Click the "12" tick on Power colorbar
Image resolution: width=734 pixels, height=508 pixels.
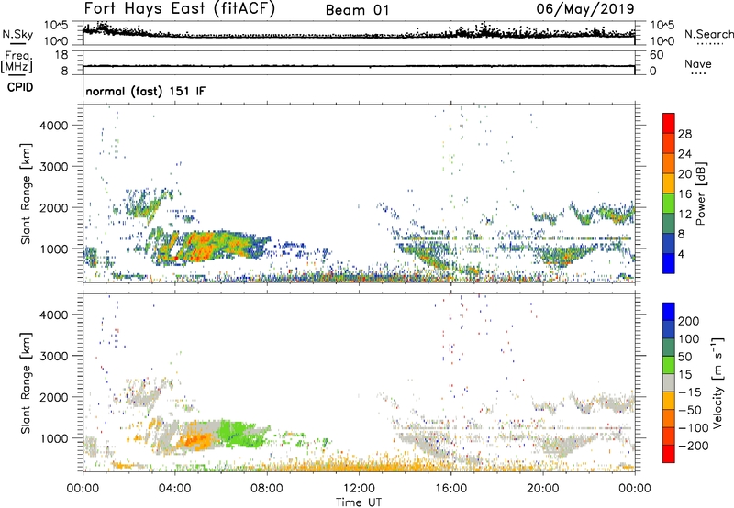(x=684, y=215)
